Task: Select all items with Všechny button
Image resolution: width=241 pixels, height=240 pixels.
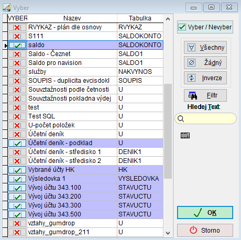Action: click(205, 48)
